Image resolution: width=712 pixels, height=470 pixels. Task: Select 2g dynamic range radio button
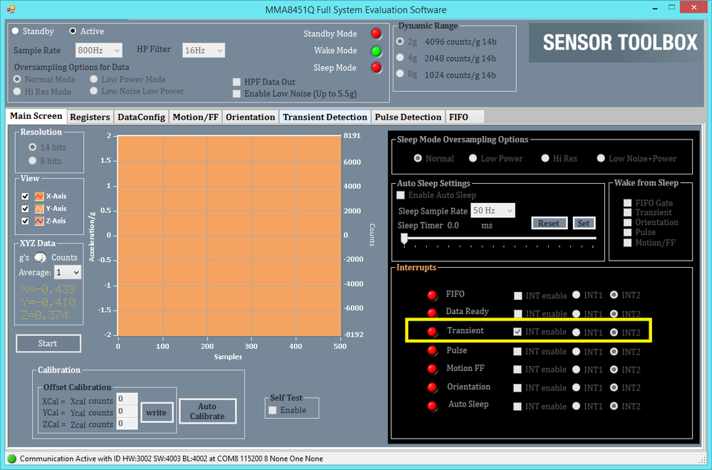(x=400, y=41)
